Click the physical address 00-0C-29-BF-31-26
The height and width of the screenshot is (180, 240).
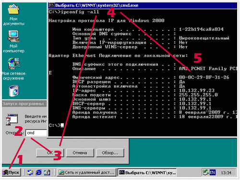204,77
